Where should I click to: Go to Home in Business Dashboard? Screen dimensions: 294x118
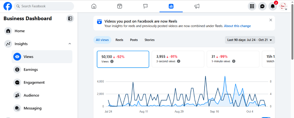[x=38, y=31]
